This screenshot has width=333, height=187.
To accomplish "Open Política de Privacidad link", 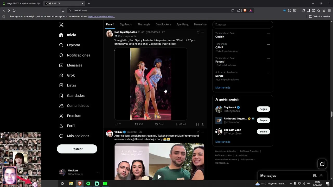I will click(x=249, y=151).
